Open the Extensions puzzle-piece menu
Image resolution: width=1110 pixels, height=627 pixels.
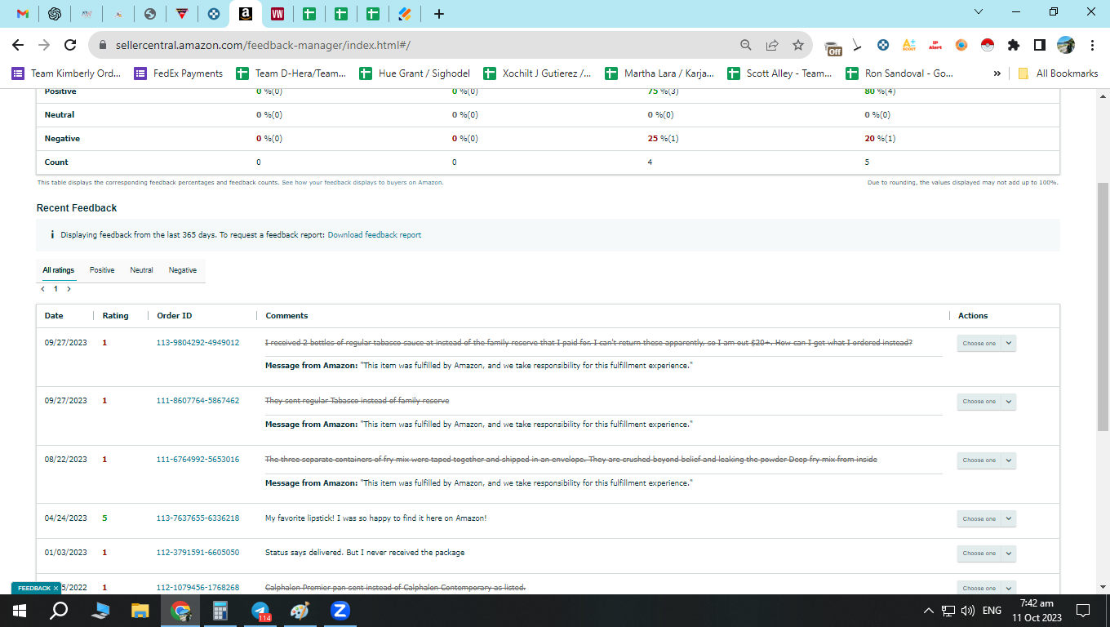(x=1014, y=45)
